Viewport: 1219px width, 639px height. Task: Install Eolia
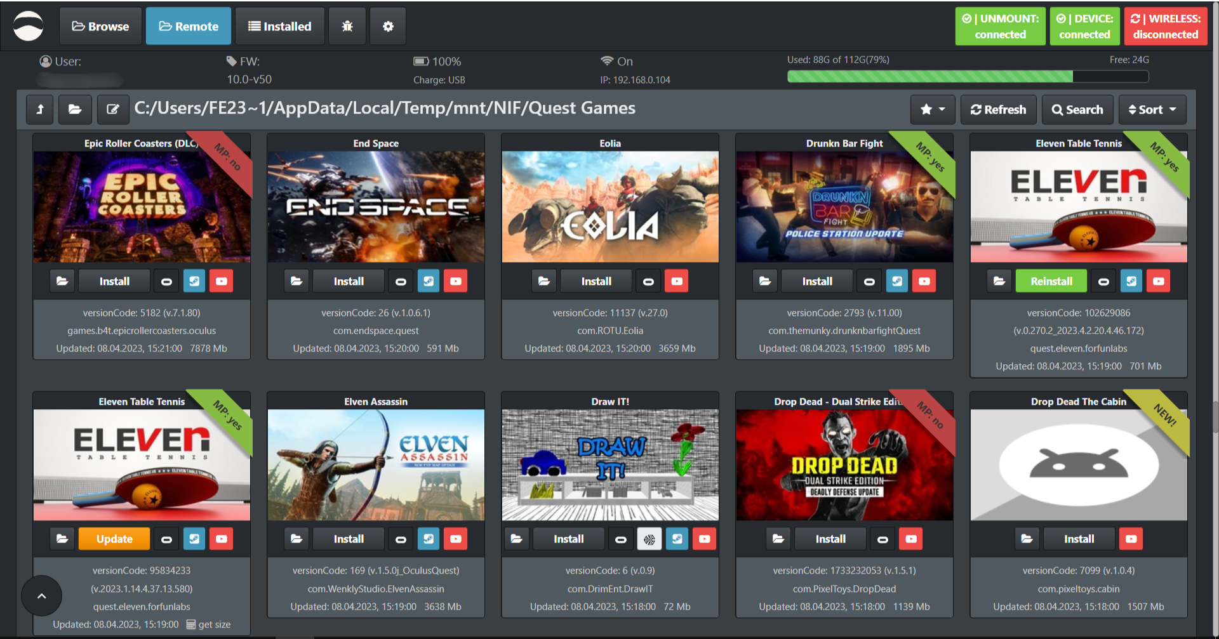(x=596, y=281)
